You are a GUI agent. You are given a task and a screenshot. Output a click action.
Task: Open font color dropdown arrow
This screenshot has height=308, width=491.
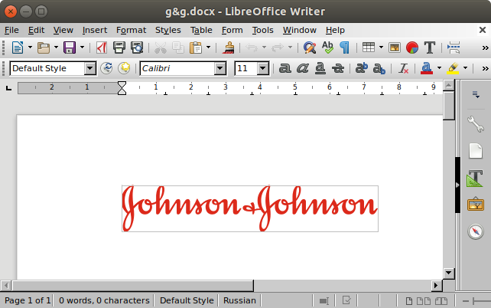point(439,68)
